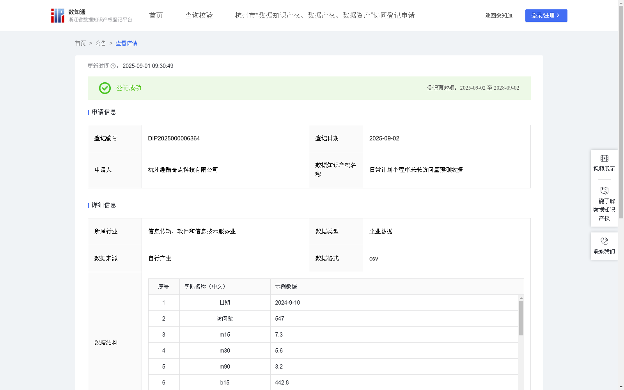Click the 自行产生 data source value
This screenshot has width=624, height=390.
160,259
